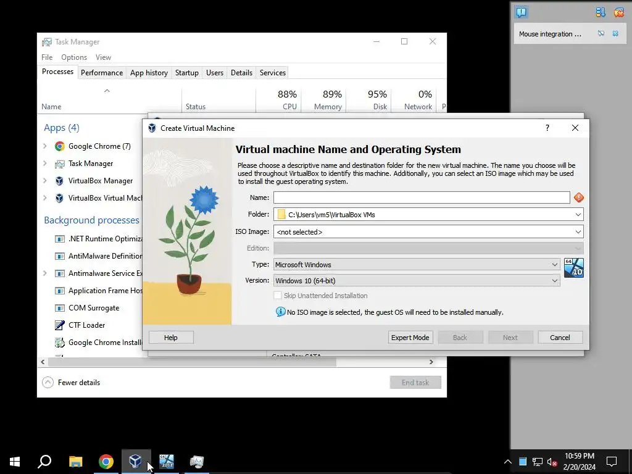Image resolution: width=632 pixels, height=474 pixels.
Task: Click the horizontal scrollbar in Task Manager
Action: click(x=192, y=362)
